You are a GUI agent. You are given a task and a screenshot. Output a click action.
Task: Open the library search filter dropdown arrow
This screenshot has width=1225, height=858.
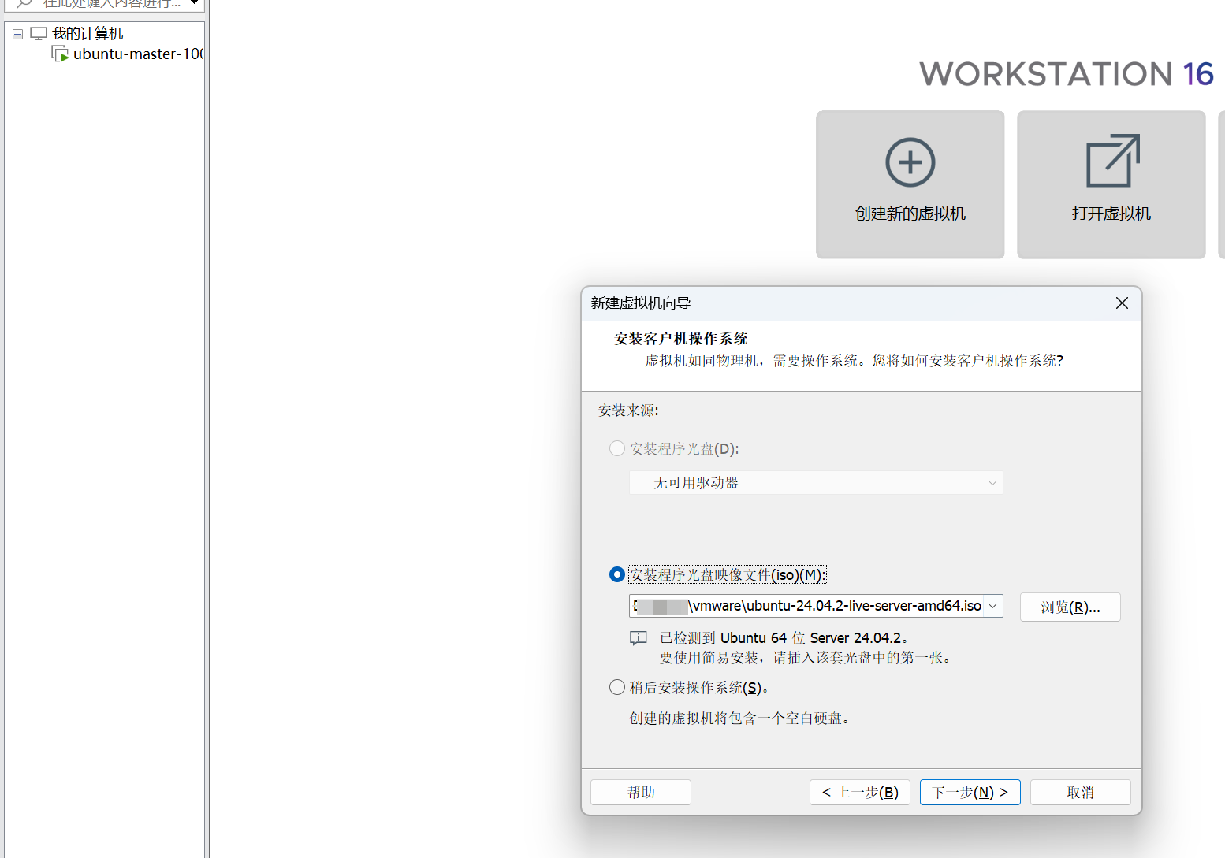(194, 2)
